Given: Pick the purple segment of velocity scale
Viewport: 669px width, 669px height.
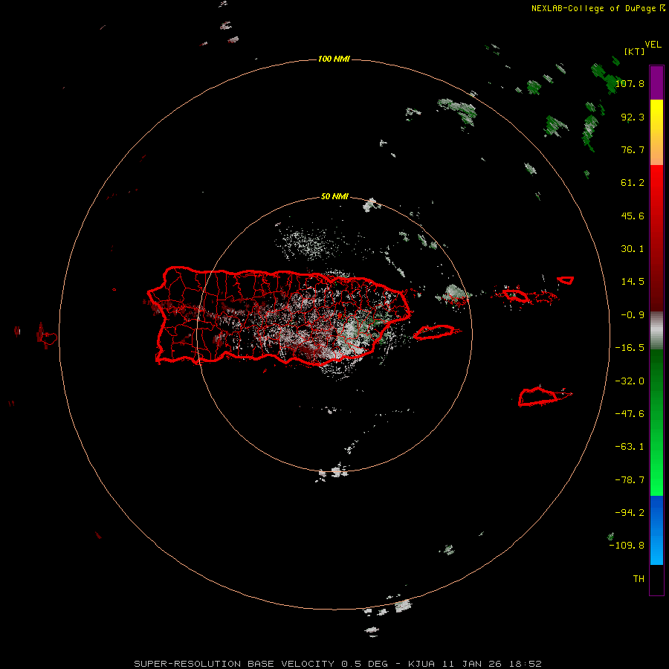Looking at the screenshot, I should [x=656, y=83].
